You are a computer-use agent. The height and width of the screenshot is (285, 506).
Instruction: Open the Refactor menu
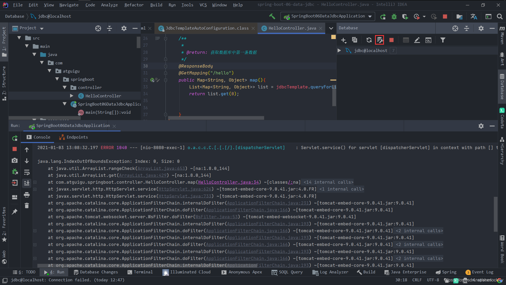(x=134, y=5)
